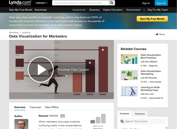Open Business solutions link

coord(94,10)
